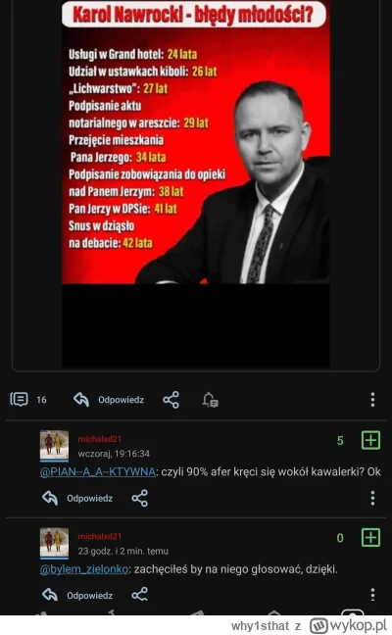This screenshot has height=635, width=392.
Task: Open the three-dot menu of the main post
Action: pos(372,400)
